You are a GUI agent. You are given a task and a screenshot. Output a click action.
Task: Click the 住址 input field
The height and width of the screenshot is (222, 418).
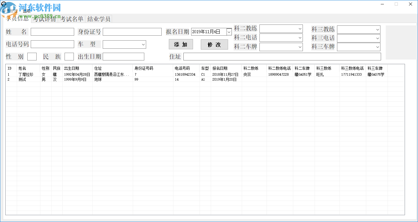[282, 56]
